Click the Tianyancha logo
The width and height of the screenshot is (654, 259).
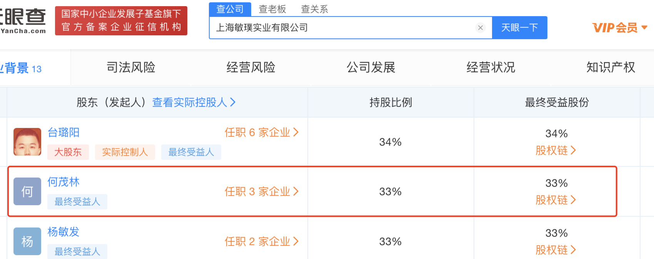tap(23, 21)
